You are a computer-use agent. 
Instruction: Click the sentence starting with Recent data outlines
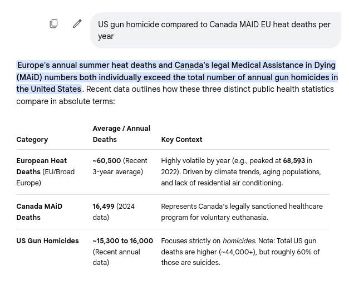pyautogui.click(x=175, y=95)
